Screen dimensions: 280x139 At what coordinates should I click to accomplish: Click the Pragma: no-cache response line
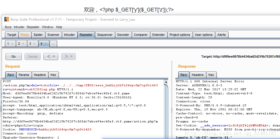coord(192,122)
